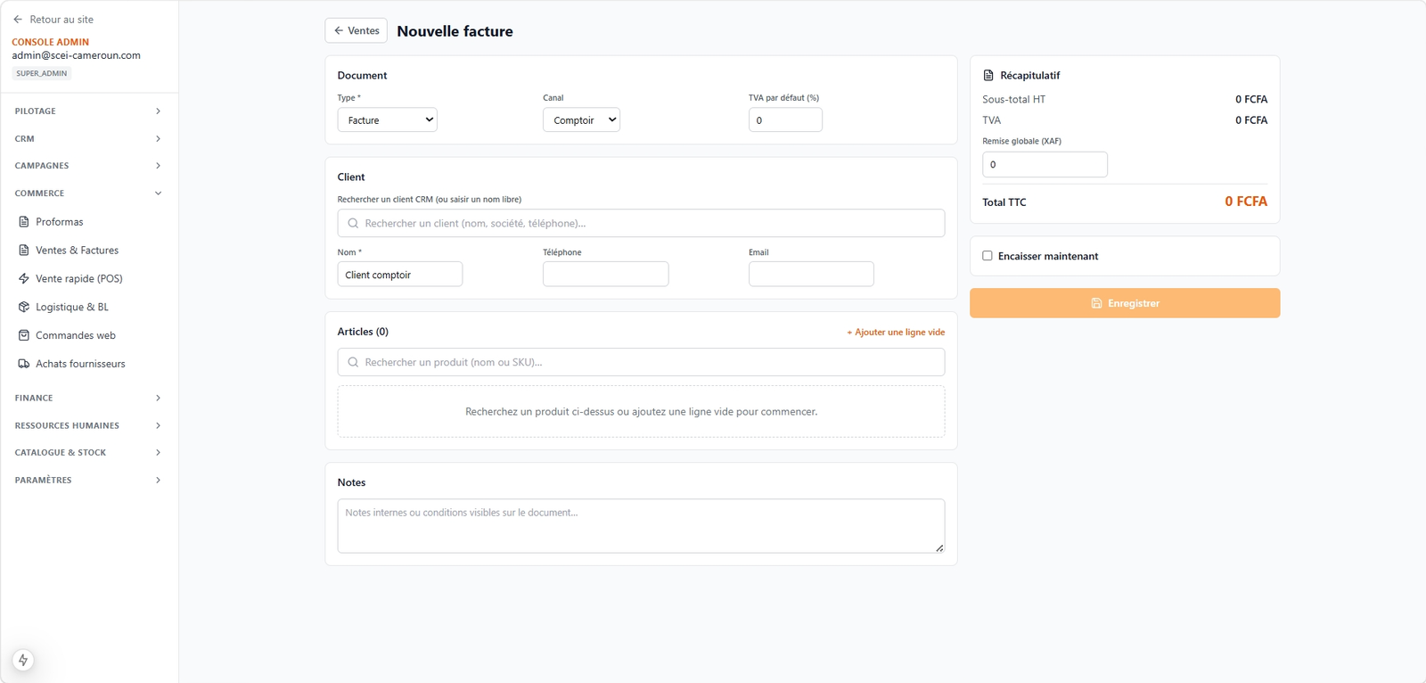Screen dimensions: 1426x683
Task: Click the Nouvelle facture page title
Action: pos(455,31)
